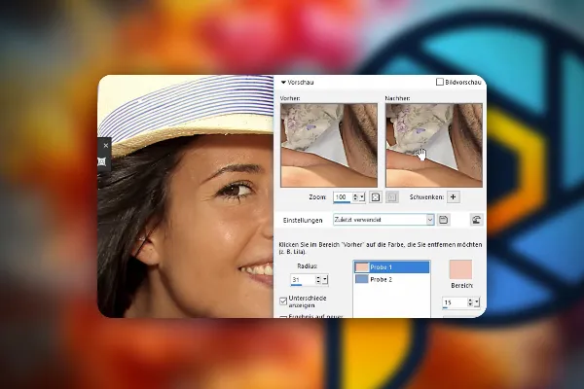The height and width of the screenshot is (389, 584).
Task: Enable the Bildvorschau checkbox
Action: tap(440, 82)
